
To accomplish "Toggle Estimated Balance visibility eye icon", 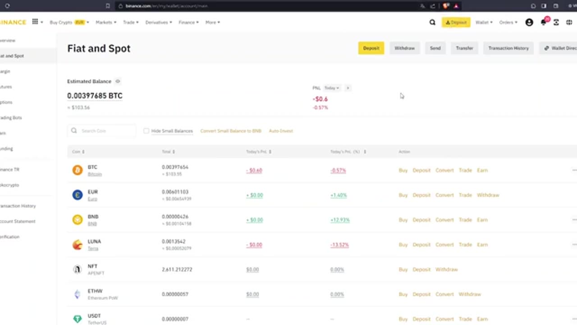I will point(118,81).
